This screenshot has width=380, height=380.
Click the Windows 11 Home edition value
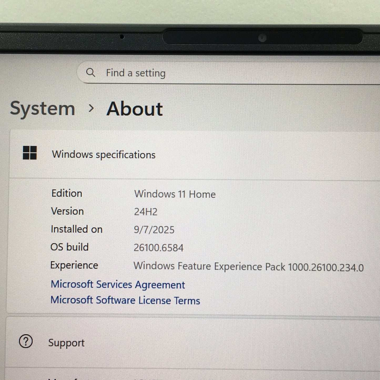click(175, 194)
